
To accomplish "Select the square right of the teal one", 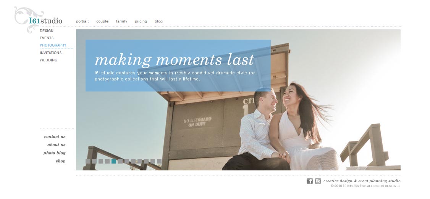I will [x=120, y=161].
